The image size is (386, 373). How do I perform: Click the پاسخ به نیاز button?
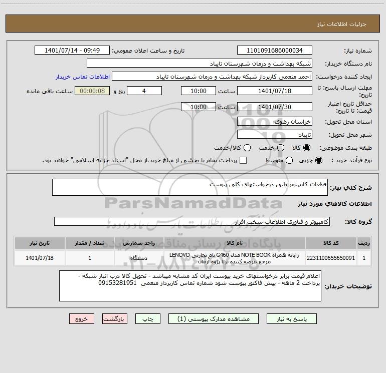[292, 319]
